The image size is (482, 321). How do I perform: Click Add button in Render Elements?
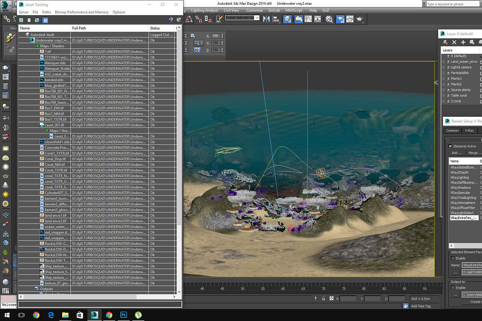pyautogui.click(x=457, y=153)
